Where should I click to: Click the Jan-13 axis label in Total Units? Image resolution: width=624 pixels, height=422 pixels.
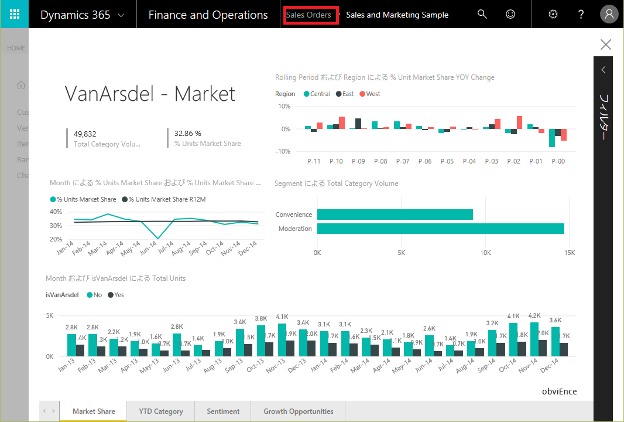point(66,365)
